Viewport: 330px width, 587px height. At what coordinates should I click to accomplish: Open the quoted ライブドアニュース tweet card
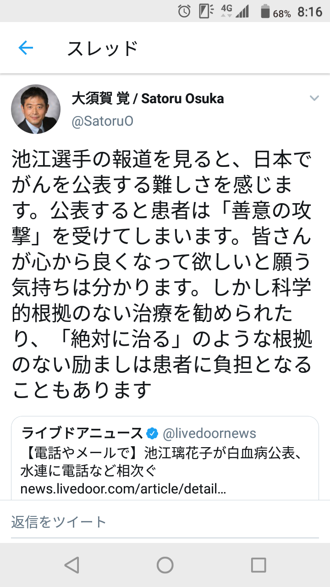tap(165, 458)
